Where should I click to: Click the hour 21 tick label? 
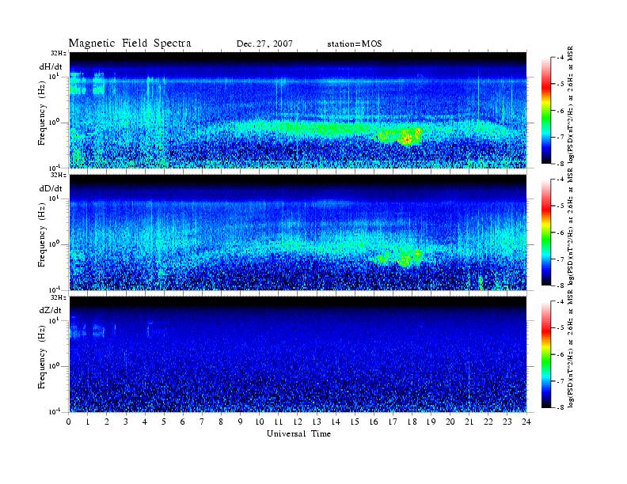(x=469, y=422)
